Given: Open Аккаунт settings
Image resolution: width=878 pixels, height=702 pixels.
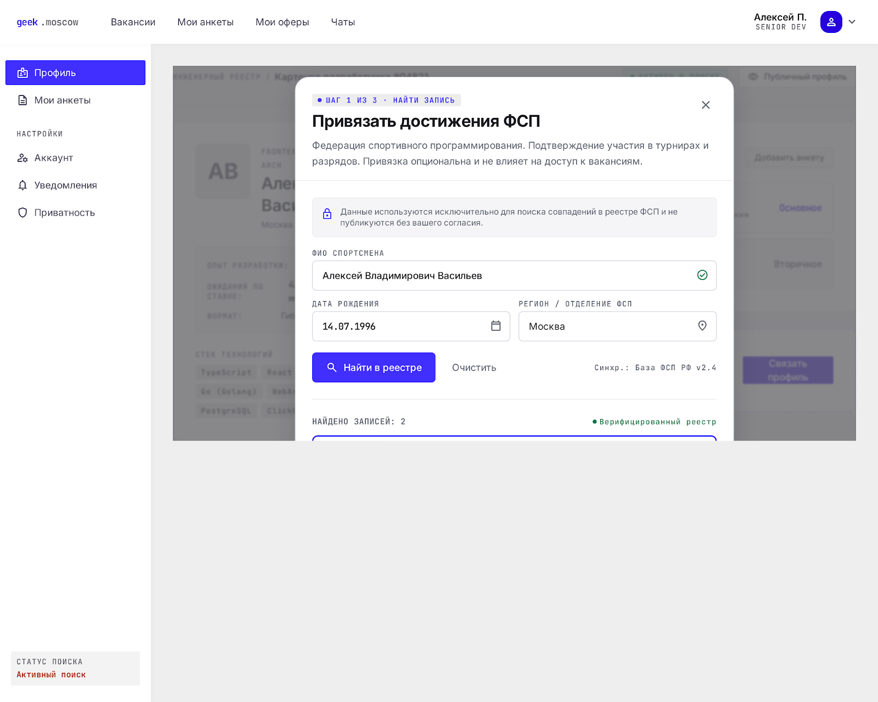Looking at the screenshot, I should tap(75, 158).
